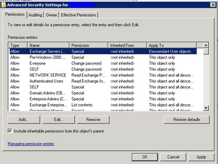Click the Read Exchange P... permission cell

[x=88, y=75]
